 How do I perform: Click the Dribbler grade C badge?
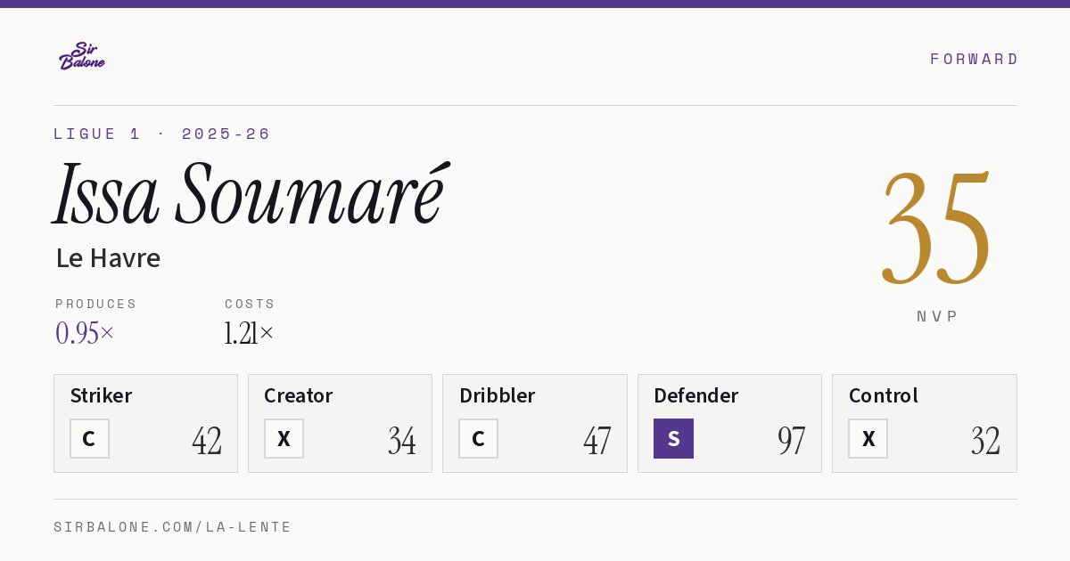click(x=478, y=438)
